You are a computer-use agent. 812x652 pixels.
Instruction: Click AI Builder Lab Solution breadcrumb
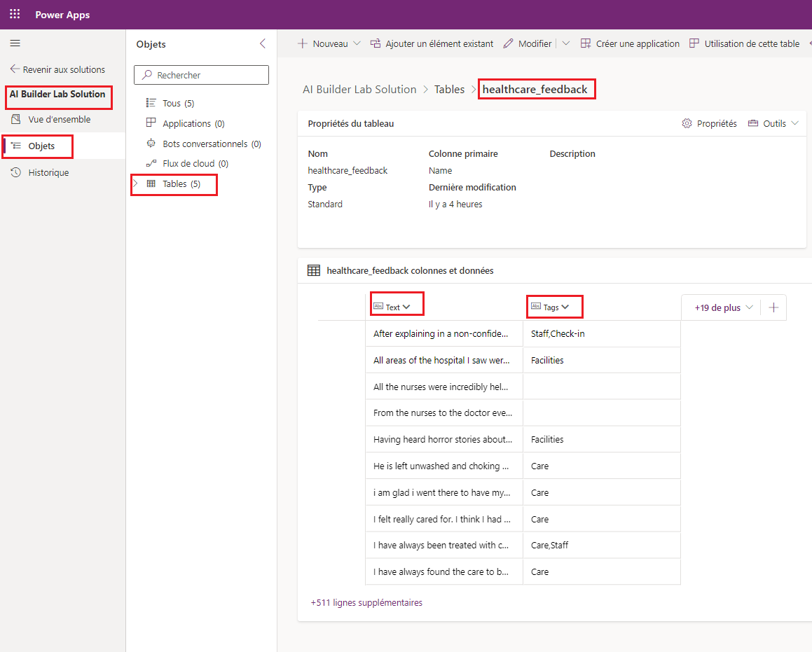coord(359,89)
